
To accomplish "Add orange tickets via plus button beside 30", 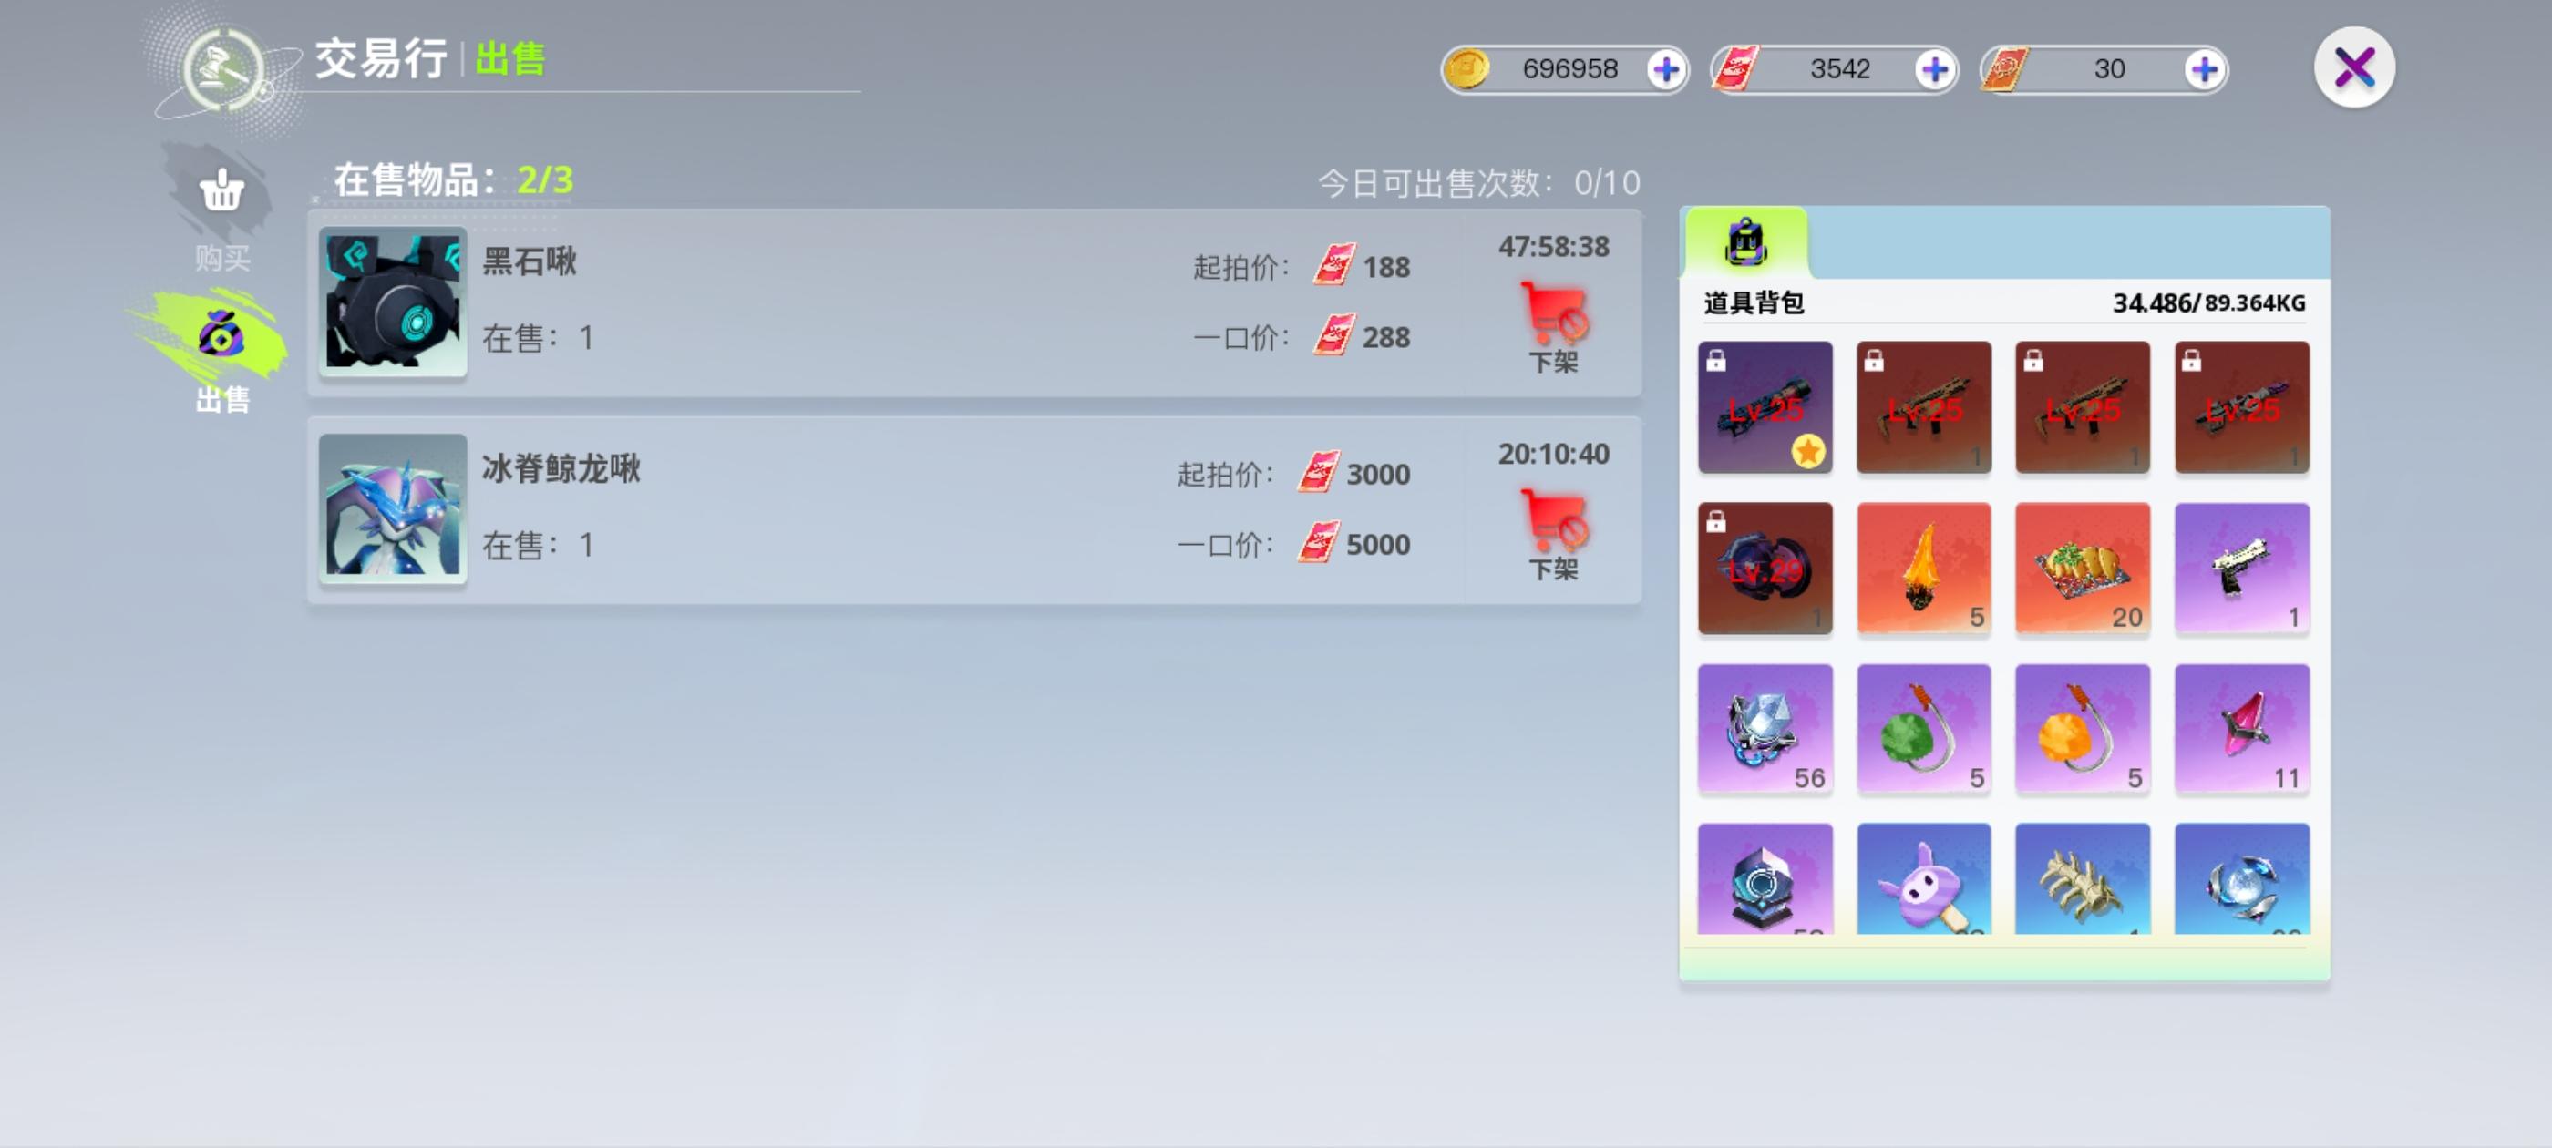I will tap(2204, 69).
